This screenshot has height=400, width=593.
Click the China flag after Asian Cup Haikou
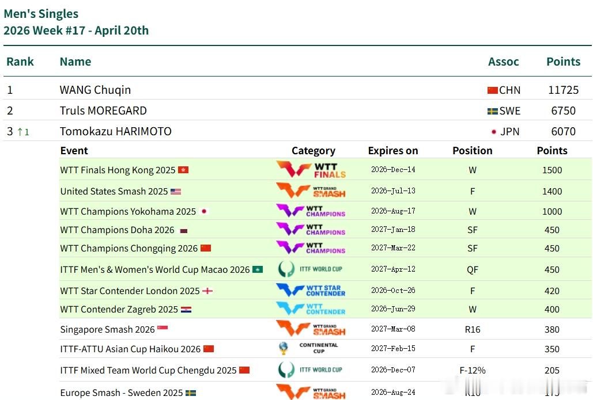pos(209,349)
